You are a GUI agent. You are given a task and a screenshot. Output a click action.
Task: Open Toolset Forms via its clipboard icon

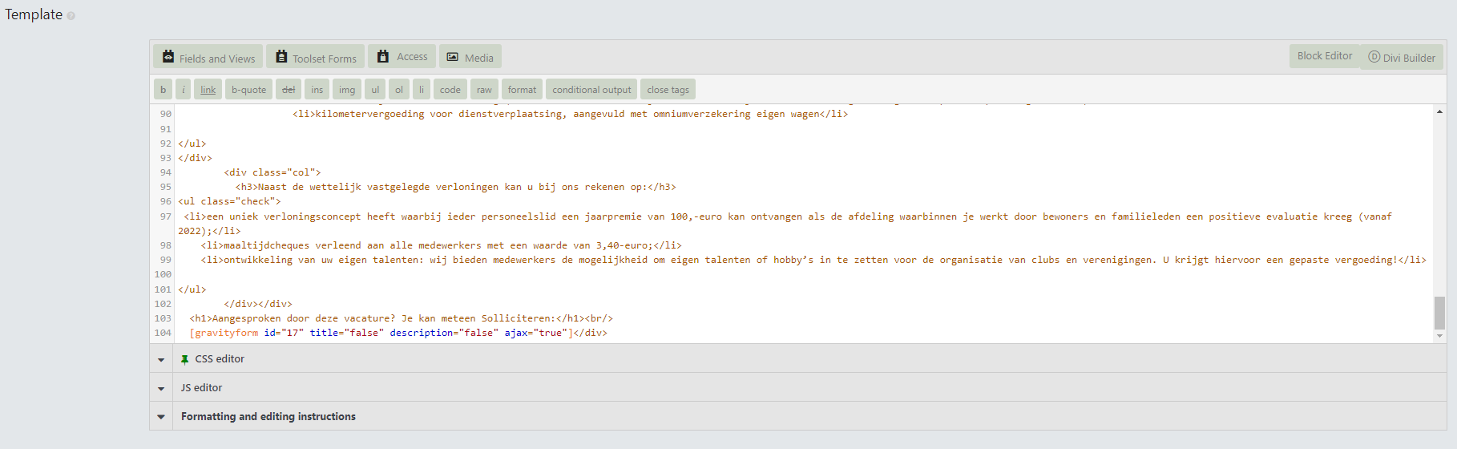pos(281,57)
